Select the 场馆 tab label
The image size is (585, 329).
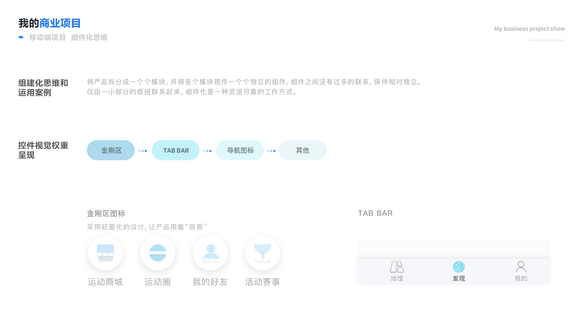point(397,278)
